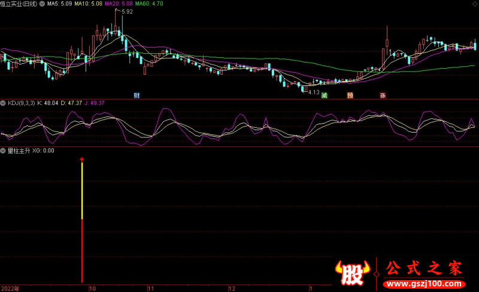The height and width of the screenshot is (292, 479).
Task: Click the red 涨 marker icon
Action: (383, 96)
